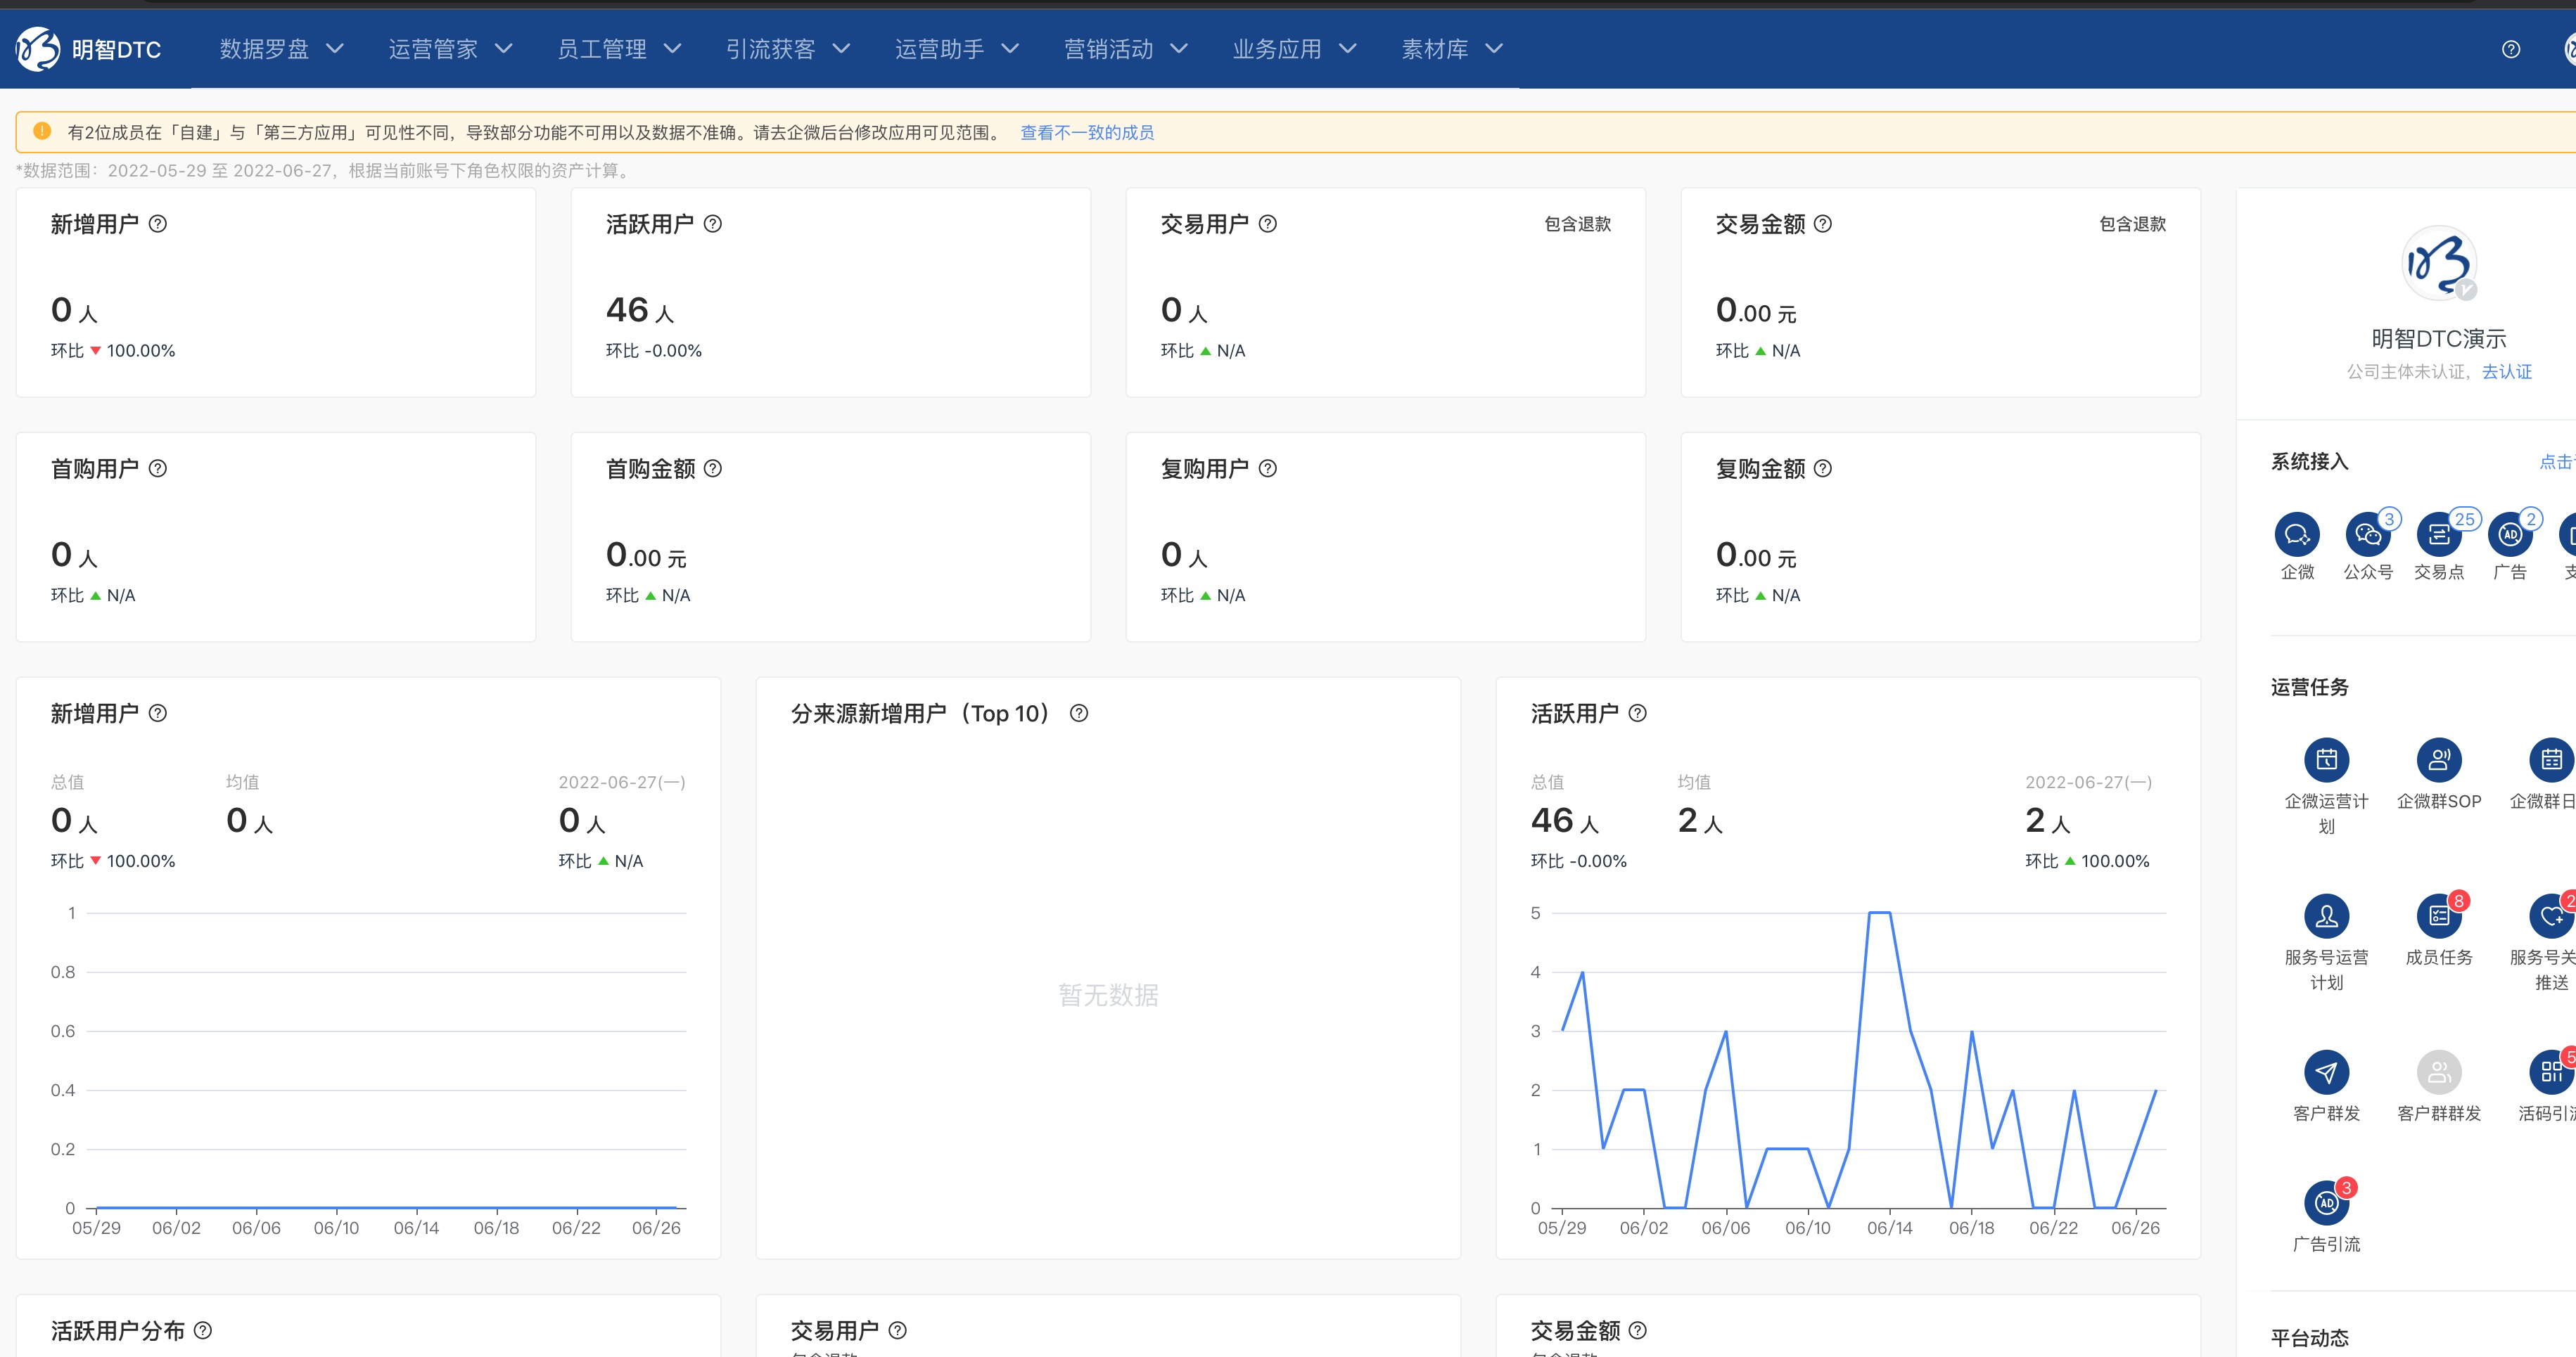Click help icon next to 复购金额
This screenshot has height=1357, width=2576.
click(x=1823, y=469)
